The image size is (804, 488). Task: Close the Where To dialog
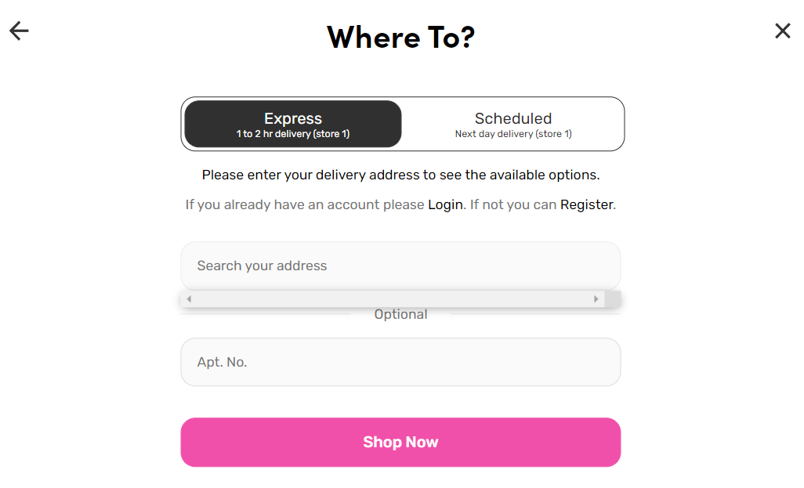click(782, 31)
